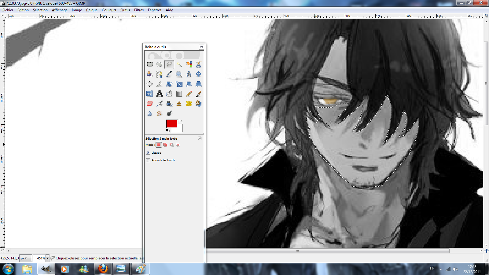Select the Clone stamp tool

click(x=179, y=104)
